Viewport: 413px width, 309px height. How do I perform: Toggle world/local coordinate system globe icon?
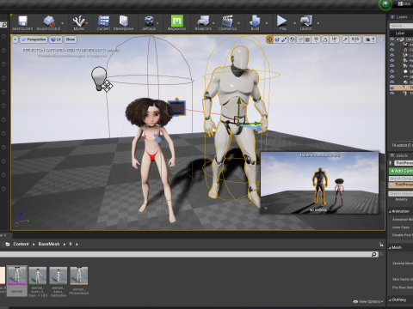[292, 39]
